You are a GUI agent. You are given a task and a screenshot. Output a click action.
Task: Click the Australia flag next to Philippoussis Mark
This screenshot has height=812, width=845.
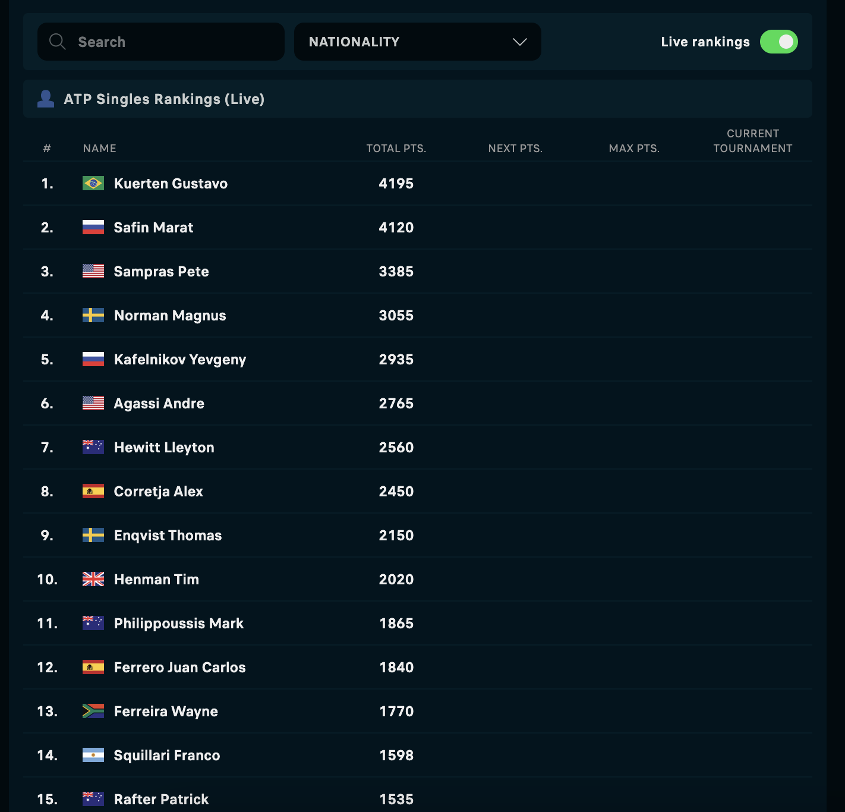93,623
